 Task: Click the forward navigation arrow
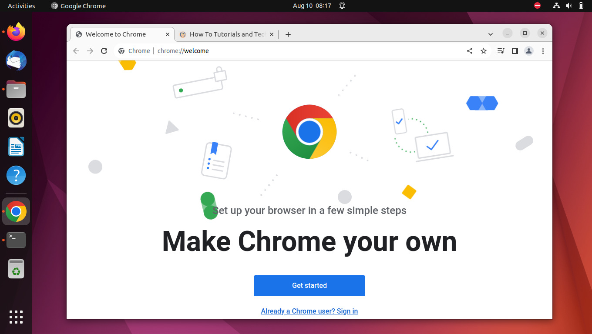(x=90, y=51)
